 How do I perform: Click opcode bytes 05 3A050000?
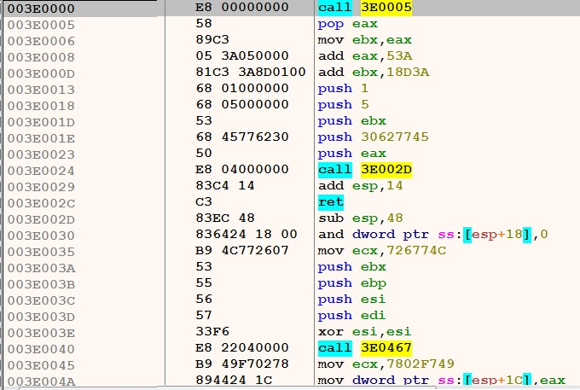(x=242, y=55)
